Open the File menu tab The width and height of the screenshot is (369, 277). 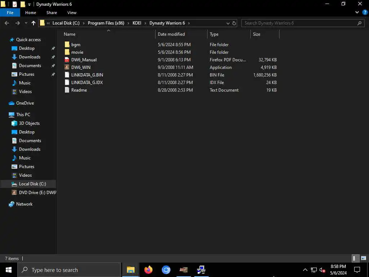point(10,13)
